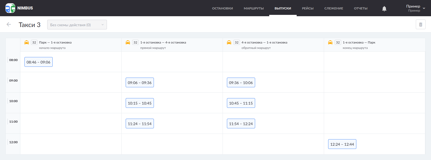Select the 08:46 – 09:06 trip block
This screenshot has width=431, height=160.
click(x=39, y=62)
